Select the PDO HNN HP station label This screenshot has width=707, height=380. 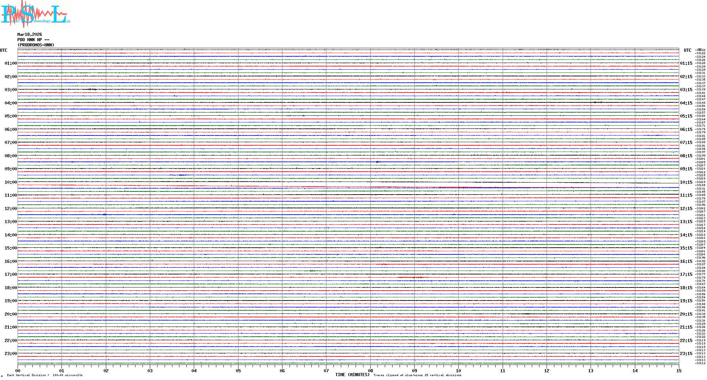click(x=33, y=40)
